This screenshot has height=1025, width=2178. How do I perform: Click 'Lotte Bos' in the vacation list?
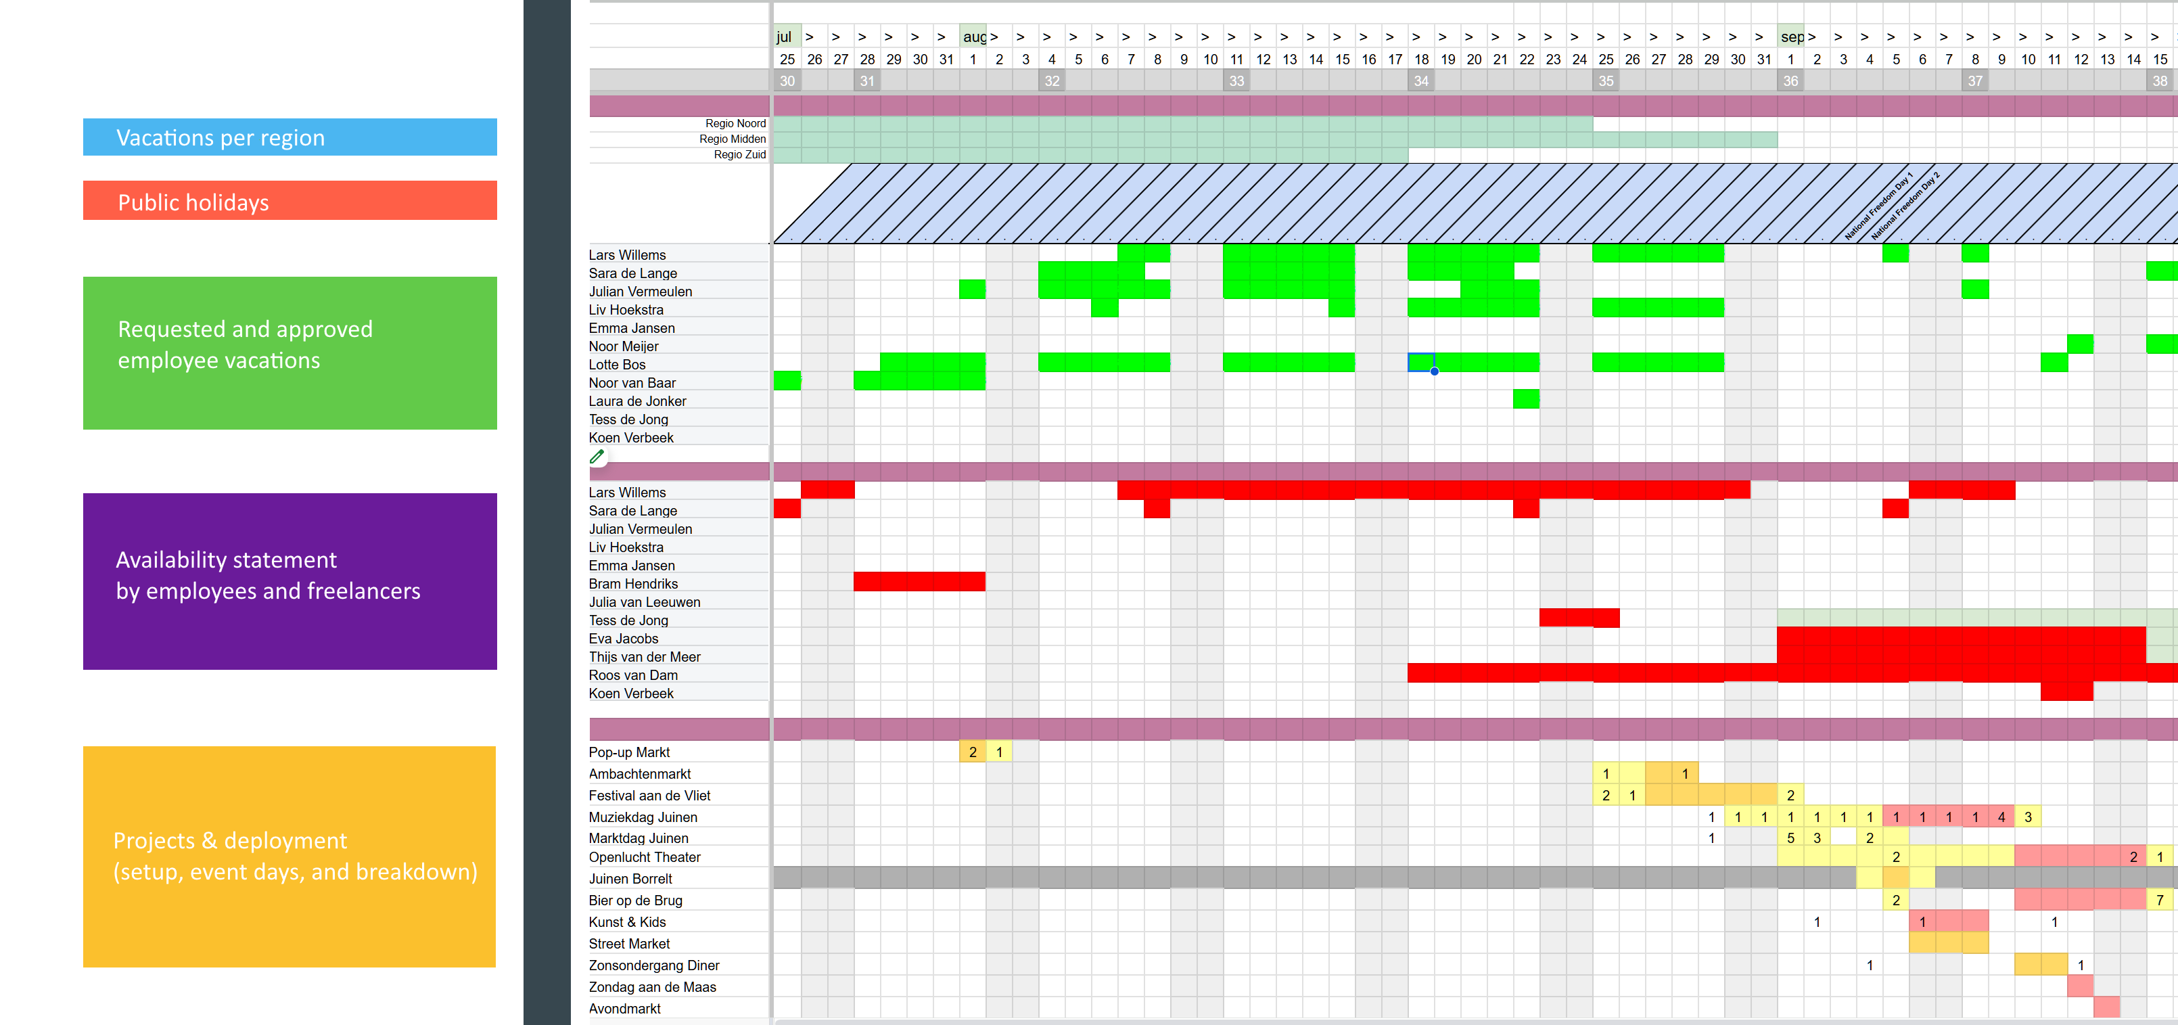pos(616,365)
